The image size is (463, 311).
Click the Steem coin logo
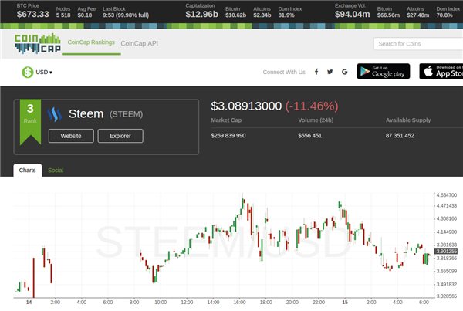pyautogui.click(x=55, y=114)
